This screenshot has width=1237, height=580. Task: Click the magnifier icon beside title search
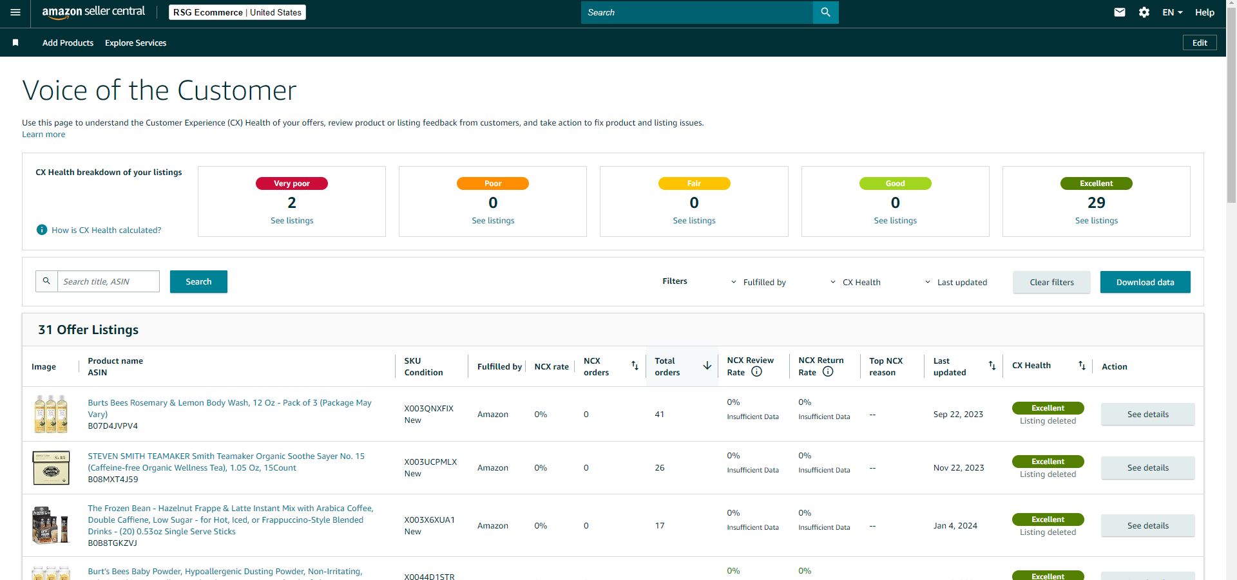(46, 281)
